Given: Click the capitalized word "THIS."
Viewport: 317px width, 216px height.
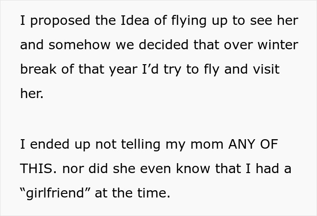Looking at the screenshot, I should pyautogui.click(x=38, y=169).
